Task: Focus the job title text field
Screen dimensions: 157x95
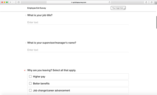Action: (x=78, y=22)
